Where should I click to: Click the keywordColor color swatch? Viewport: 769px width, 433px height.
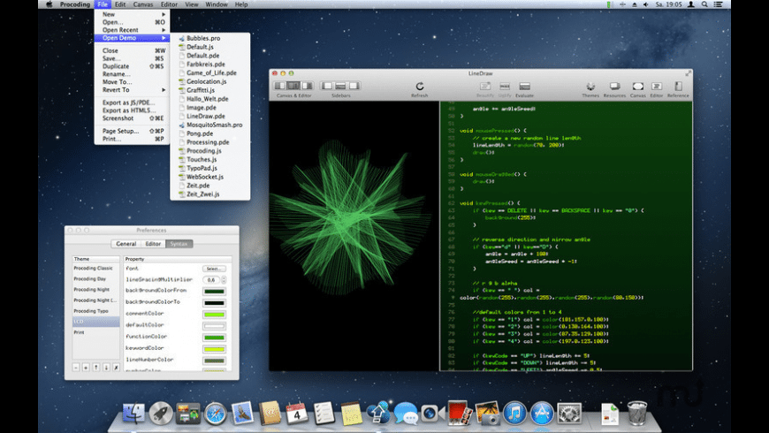214,349
